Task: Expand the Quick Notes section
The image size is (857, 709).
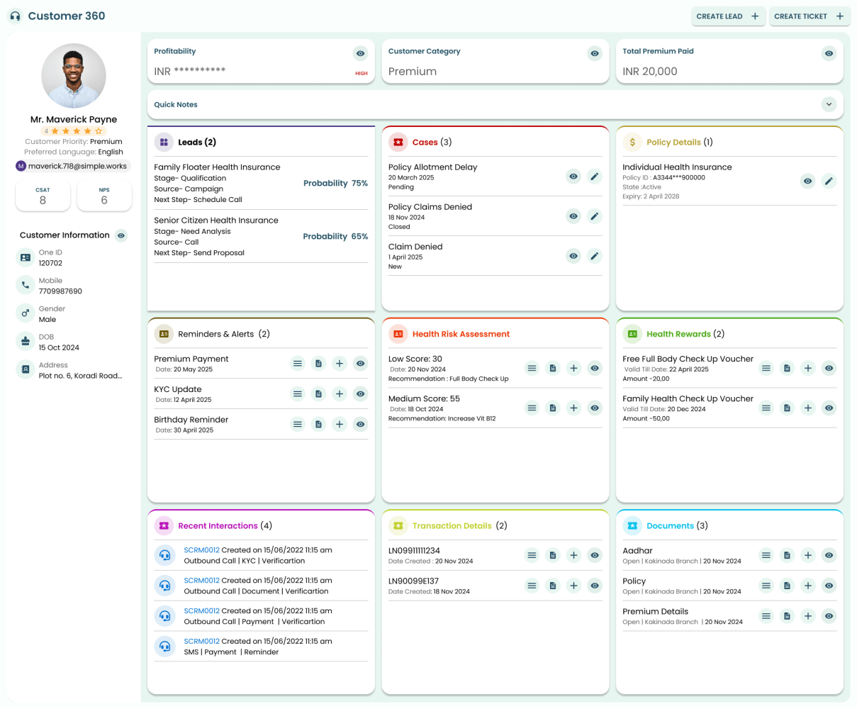Action: 829,104
